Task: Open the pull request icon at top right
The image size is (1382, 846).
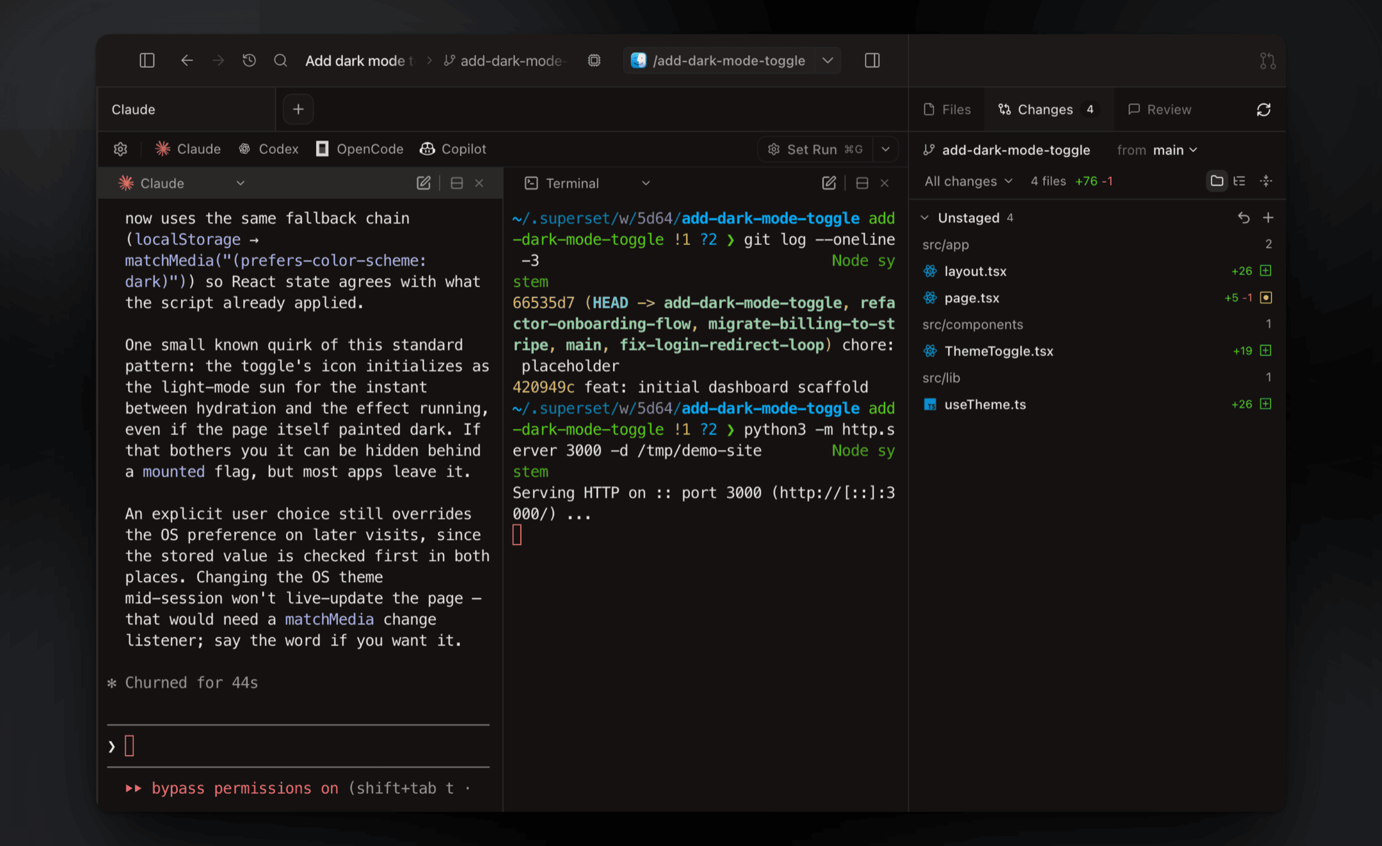Action: pyautogui.click(x=1268, y=61)
